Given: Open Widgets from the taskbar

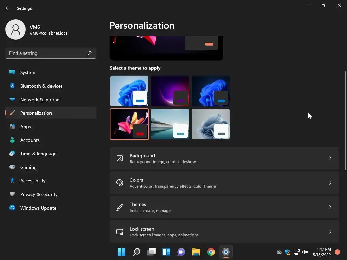Looking at the screenshot, I should click(166, 252).
